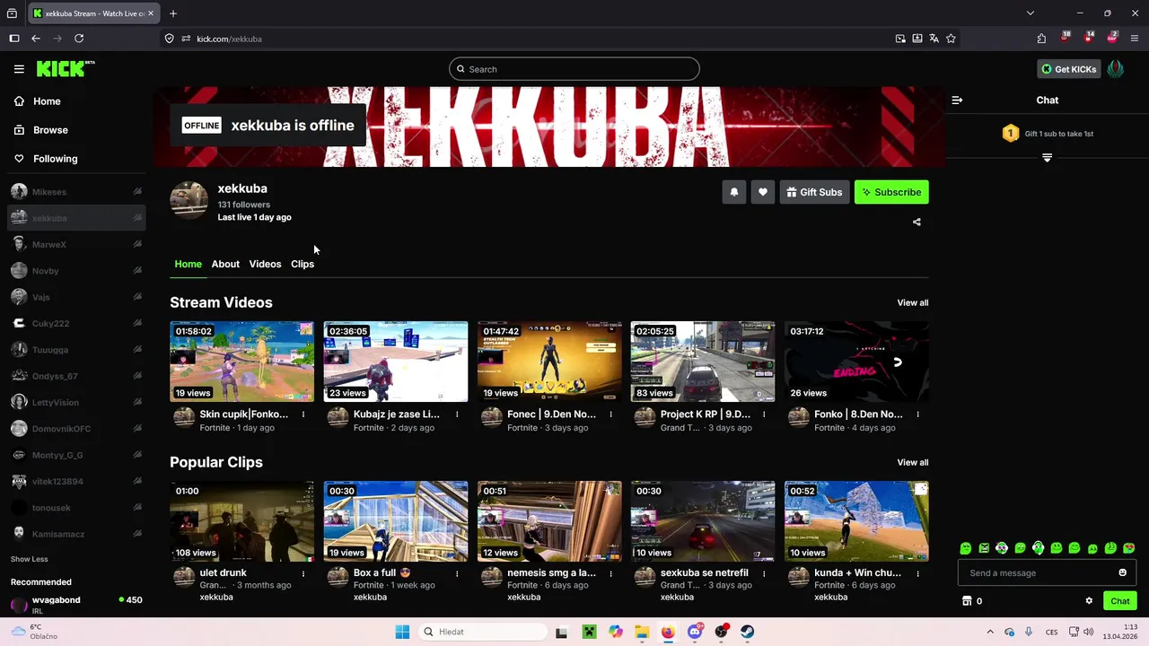
Task: Switch to the Videos tab
Action: 265,264
